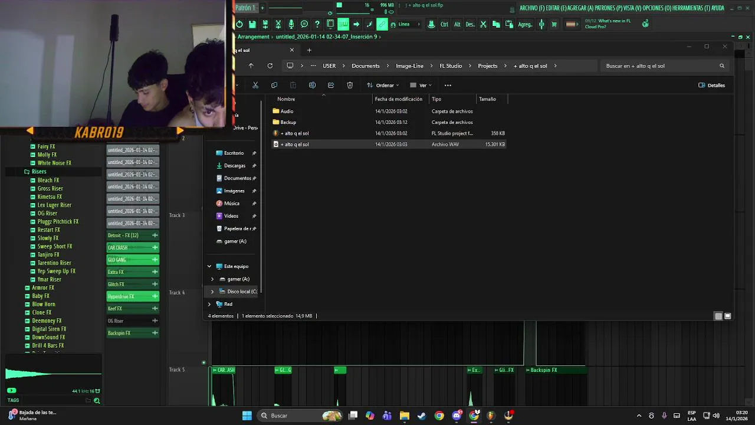Expand the Disco local (C:) node
755x425 pixels.
click(x=212, y=291)
